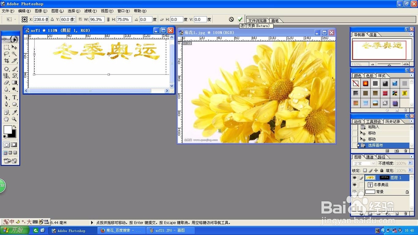
Task: Open Layers panel flyout menu arrow
Action: pos(411,157)
